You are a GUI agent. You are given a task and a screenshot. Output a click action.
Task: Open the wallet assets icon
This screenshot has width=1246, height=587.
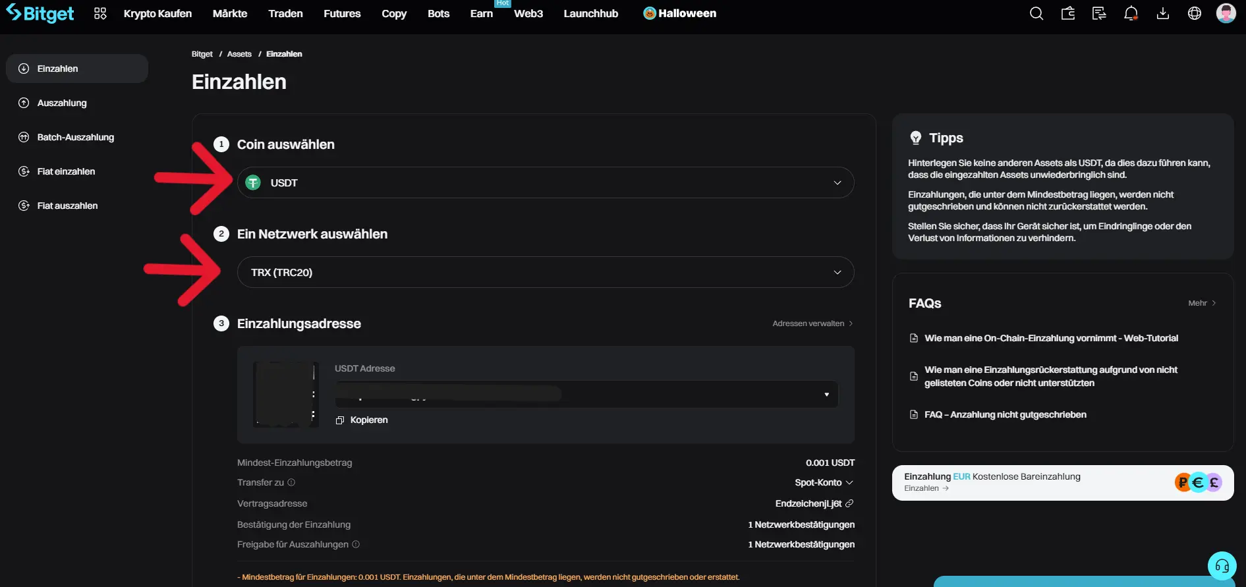[1068, 13]
